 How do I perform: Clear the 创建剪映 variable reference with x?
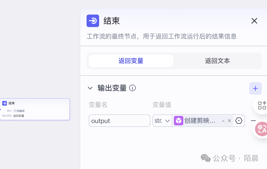229,121
